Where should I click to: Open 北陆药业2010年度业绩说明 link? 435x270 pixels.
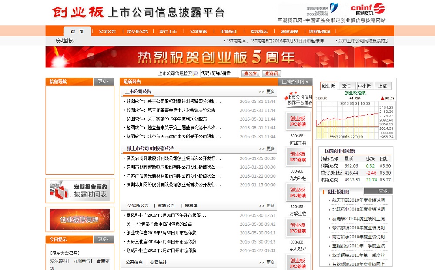tap(358, 209)
